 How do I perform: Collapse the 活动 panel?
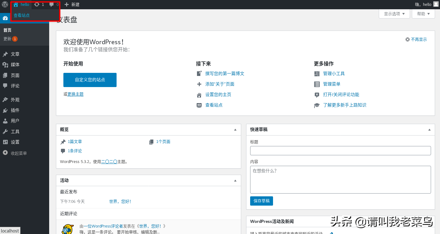pyautogui.click(x=235, y=181)
